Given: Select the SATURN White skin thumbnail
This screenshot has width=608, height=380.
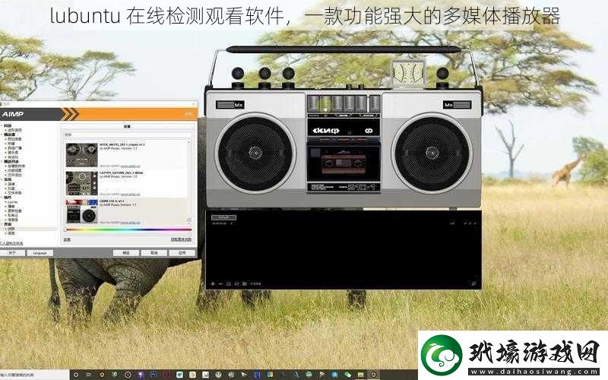Looking at the screenshot, I should point(82,183).
